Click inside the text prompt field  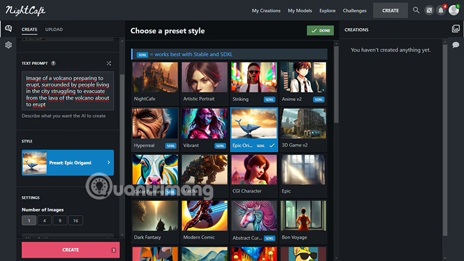(x=67, y=91)
